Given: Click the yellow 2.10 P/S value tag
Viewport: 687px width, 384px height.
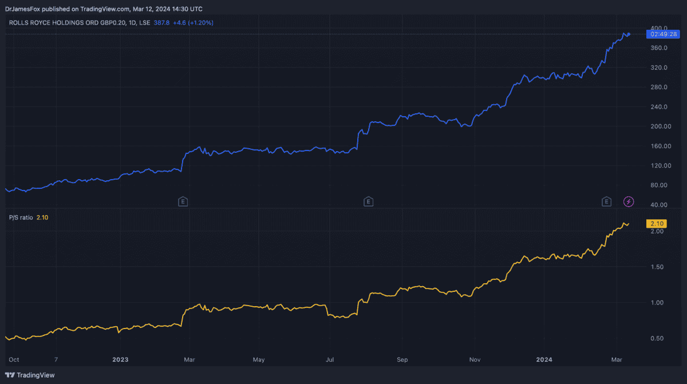Looking at the screenshot, I should [657, 223].
